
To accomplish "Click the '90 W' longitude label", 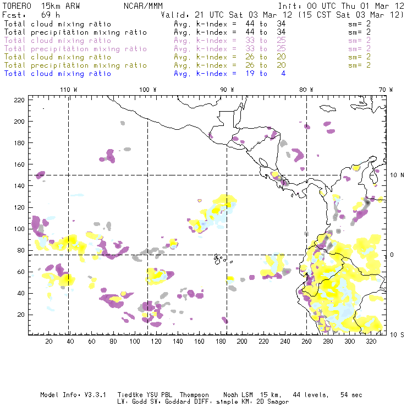I will tap(227, 90).
